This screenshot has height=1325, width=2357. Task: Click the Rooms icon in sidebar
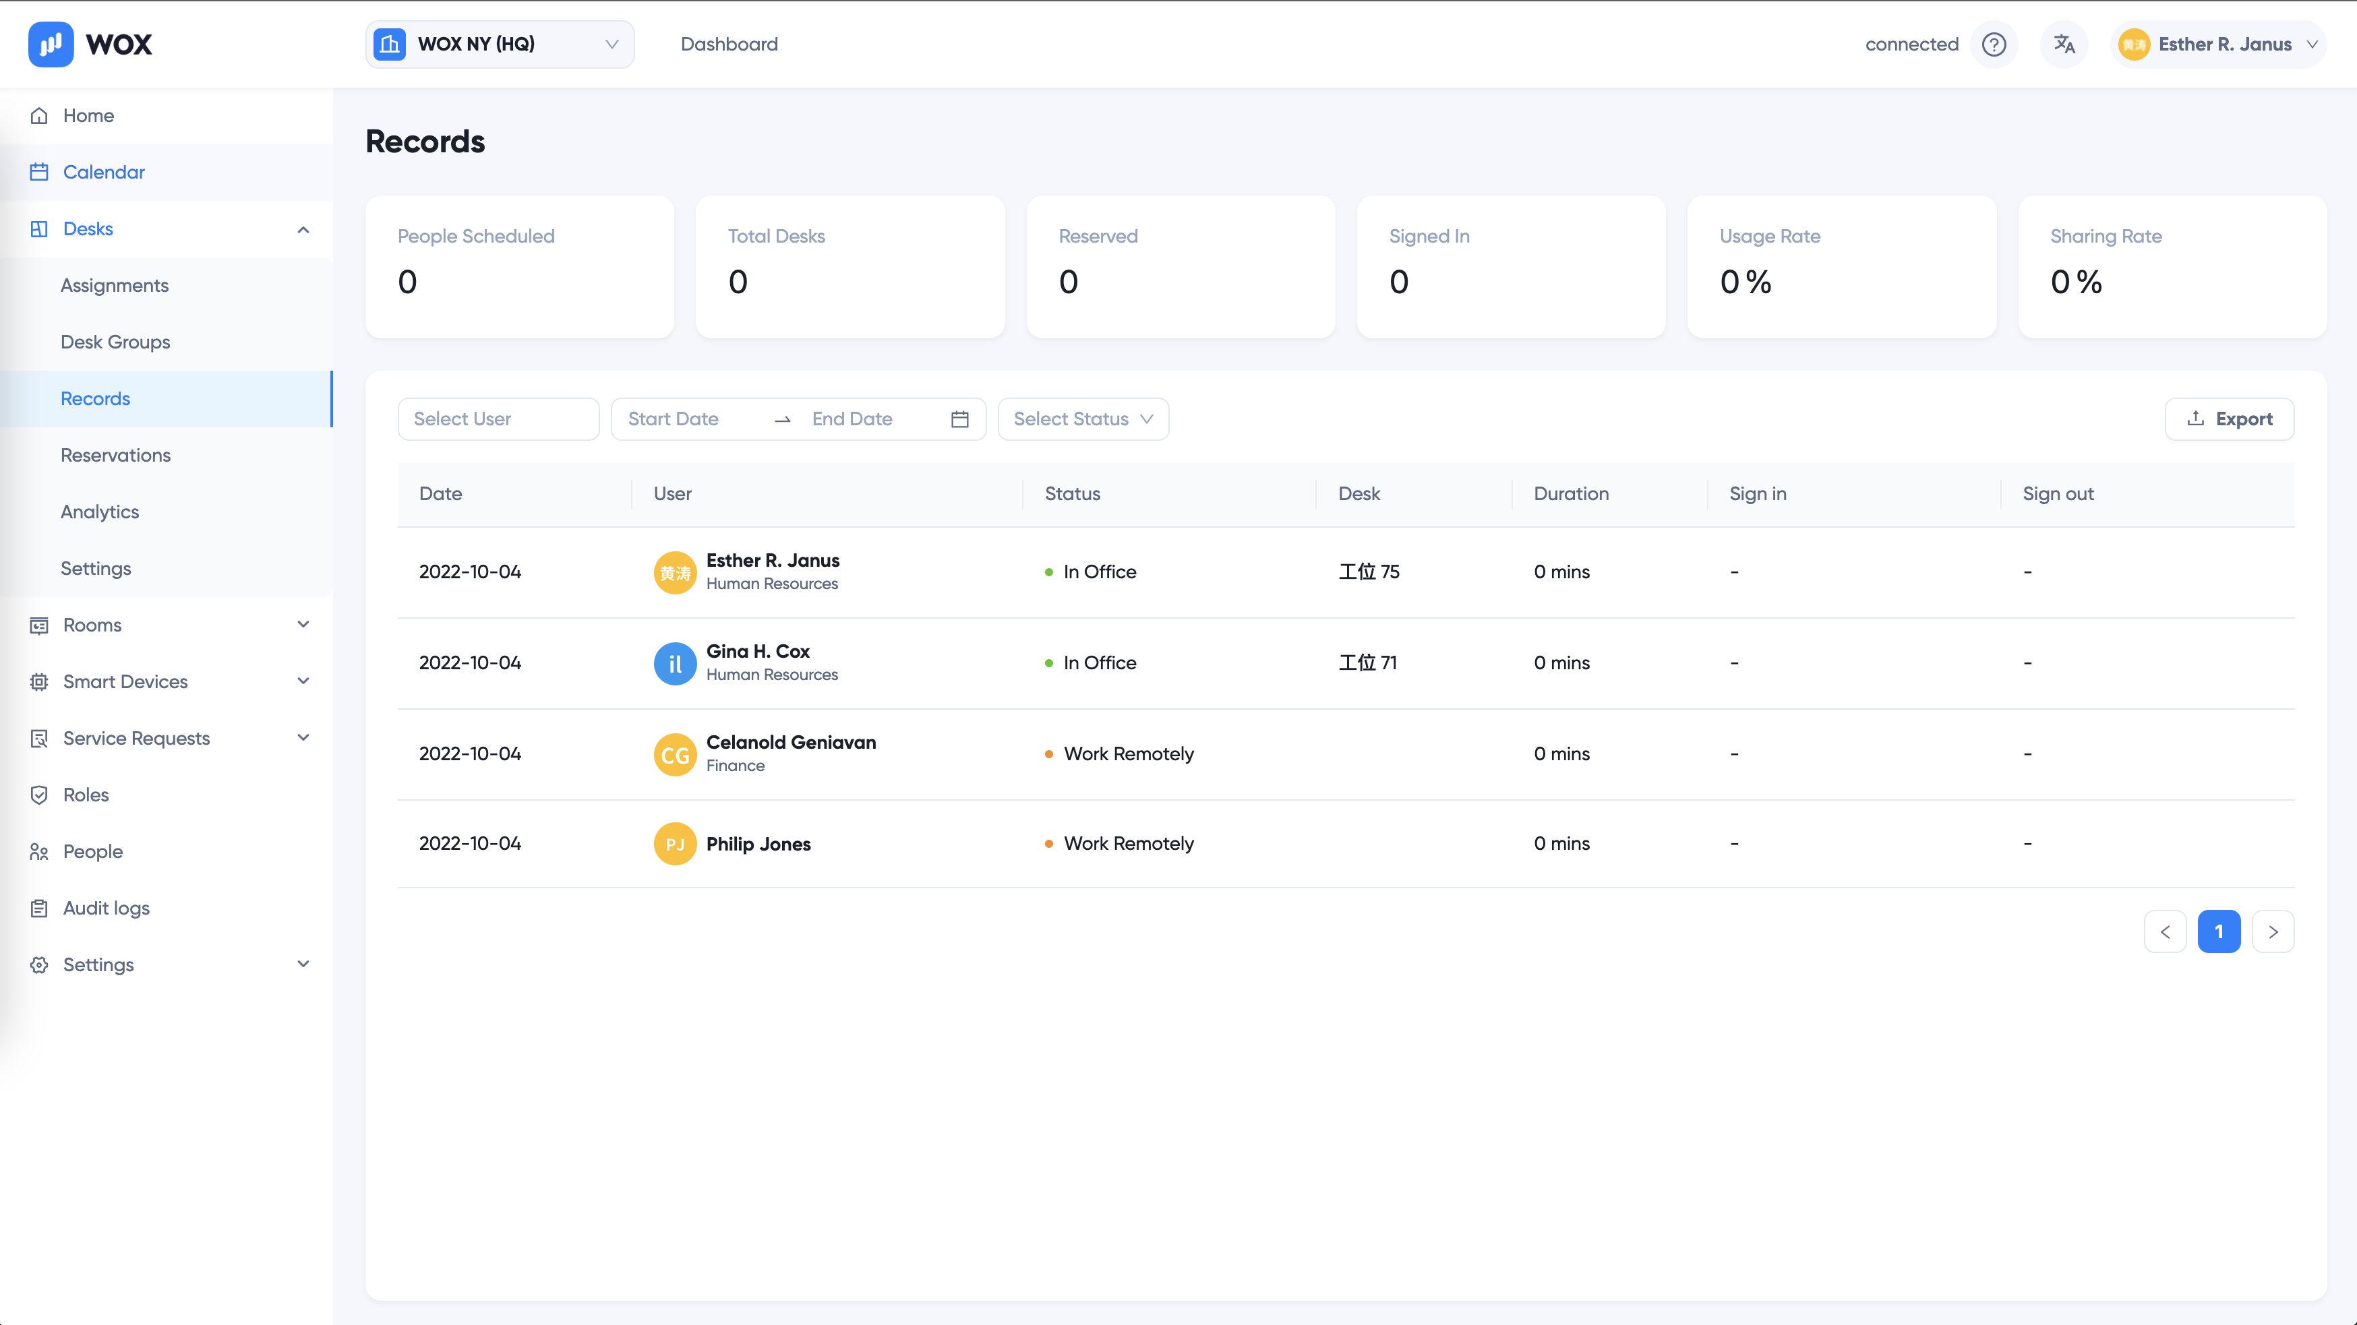tap(38, 625)
